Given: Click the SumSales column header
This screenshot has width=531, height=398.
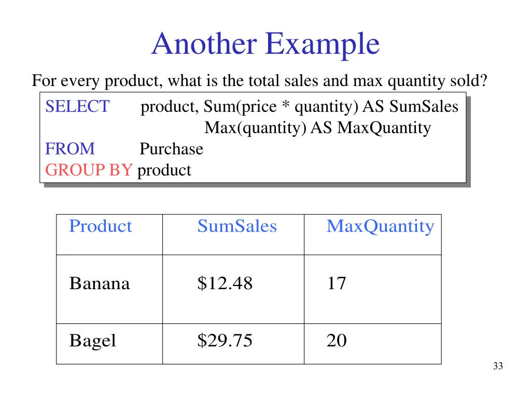Looking at the screenshot, I should (237, 226).
